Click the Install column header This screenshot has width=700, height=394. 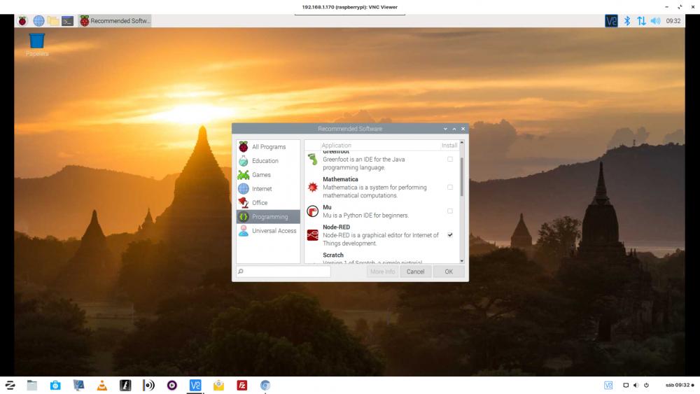(449, 146)
